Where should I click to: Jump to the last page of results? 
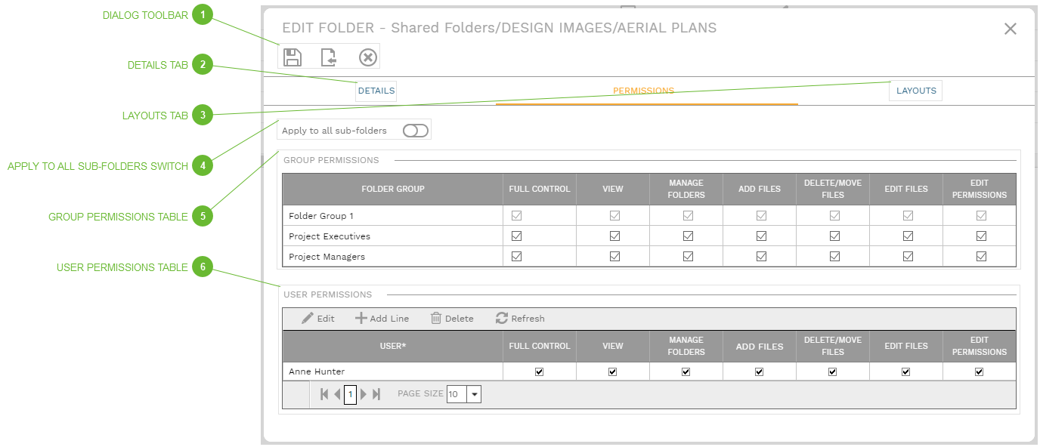[376, 394]
